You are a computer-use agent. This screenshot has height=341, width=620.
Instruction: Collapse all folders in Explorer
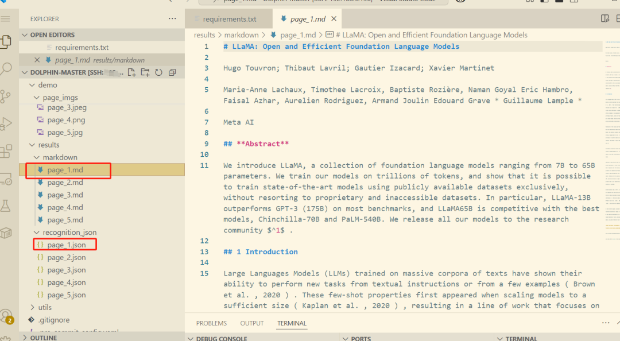[172, 72]
